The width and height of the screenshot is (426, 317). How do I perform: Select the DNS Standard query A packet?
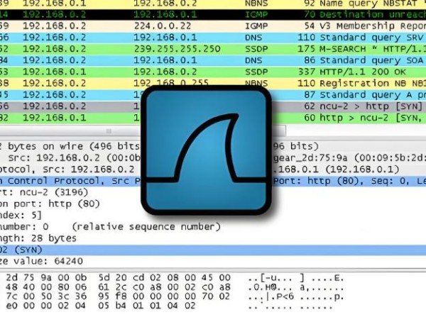[213, 95]
